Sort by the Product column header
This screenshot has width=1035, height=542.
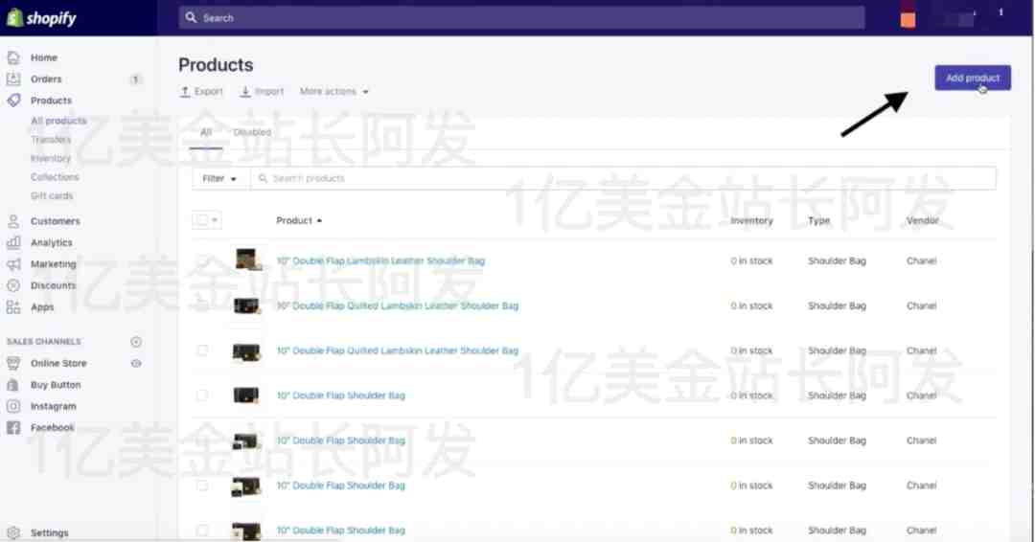click(299, 220)
